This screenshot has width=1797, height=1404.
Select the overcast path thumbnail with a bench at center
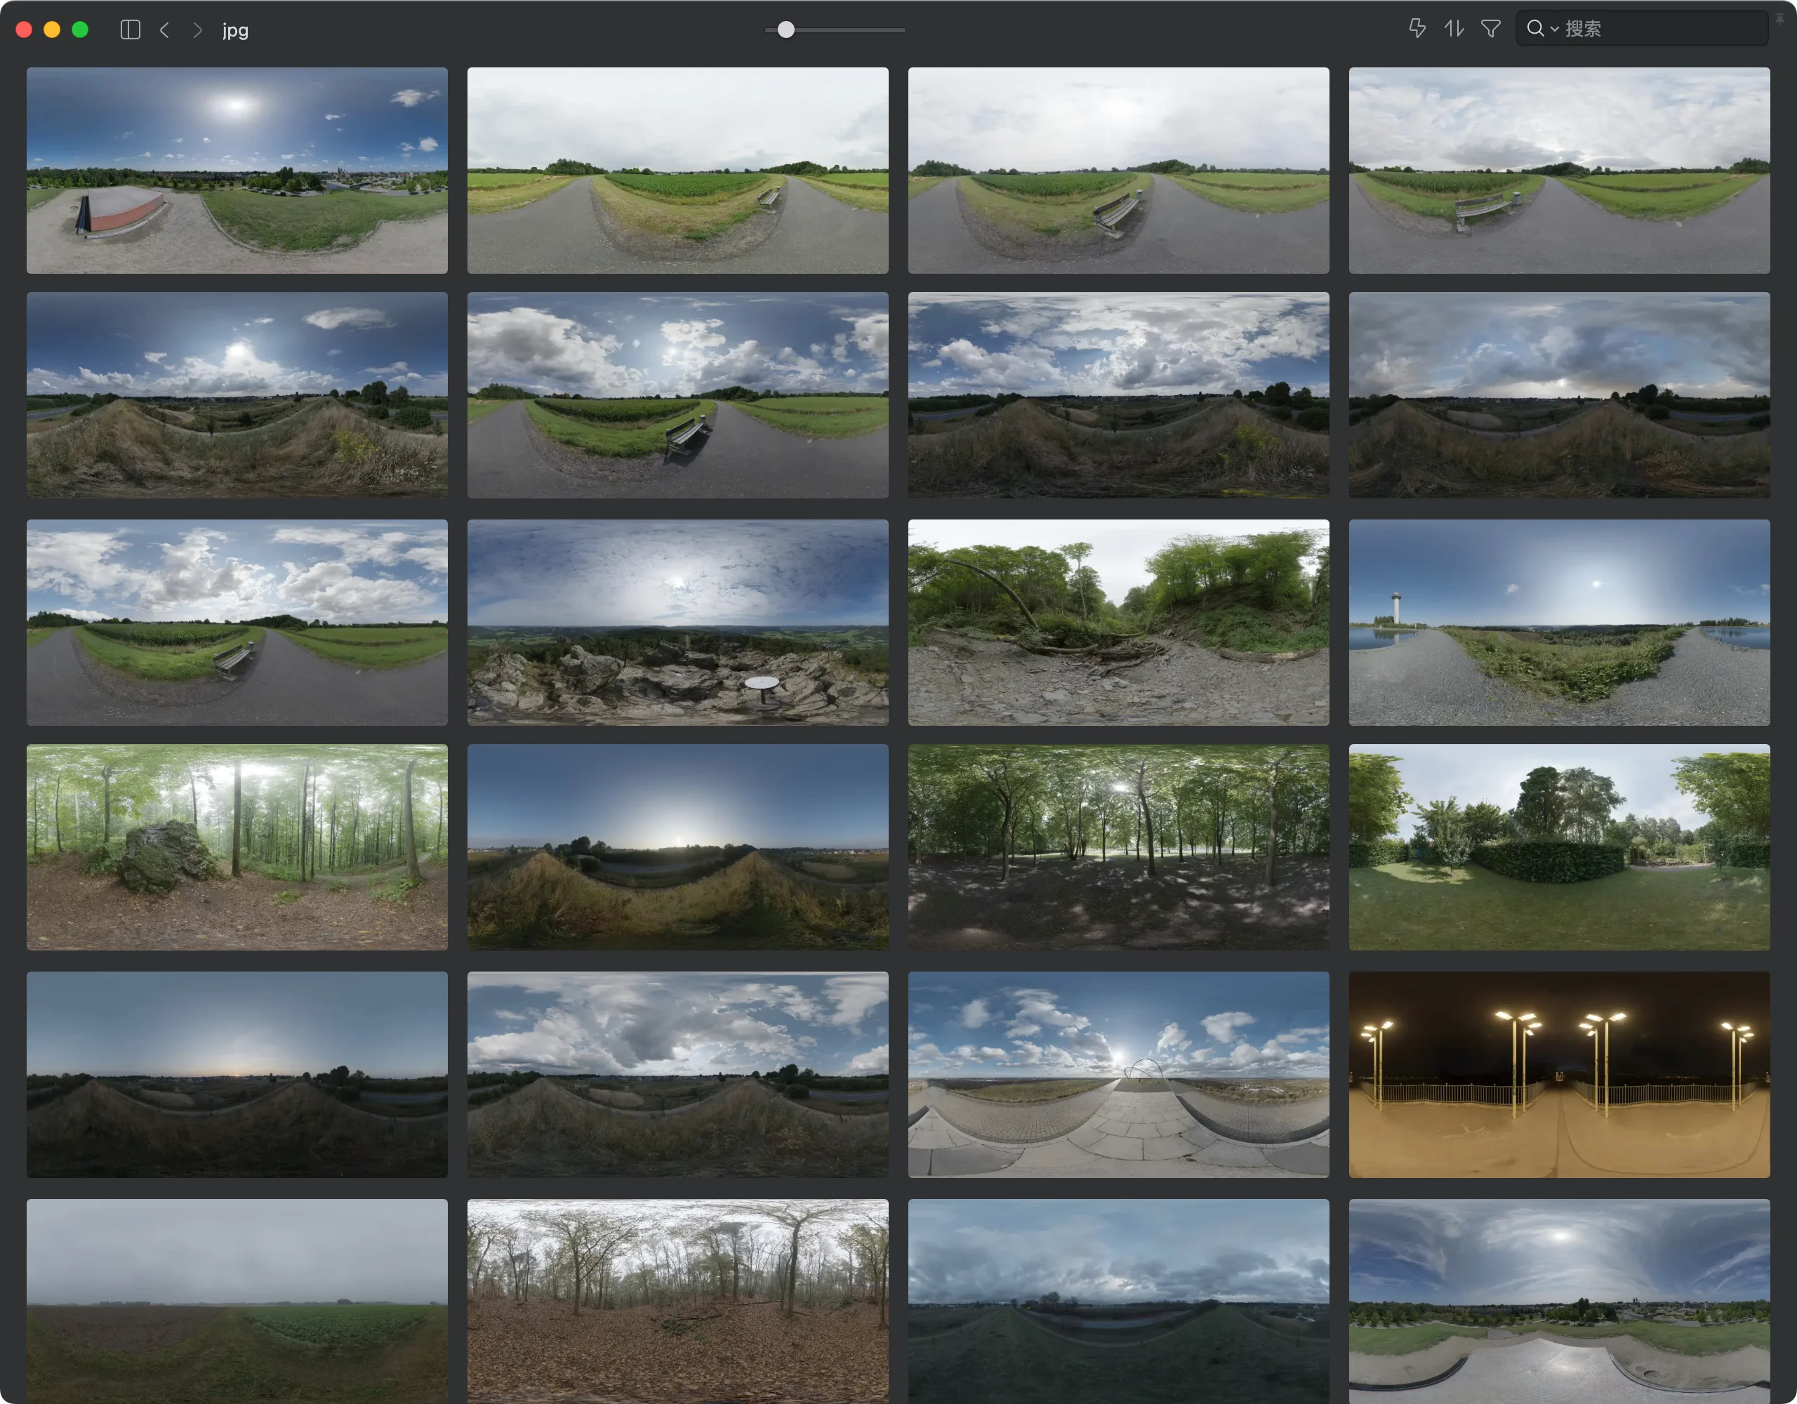tap(1119, 171)
